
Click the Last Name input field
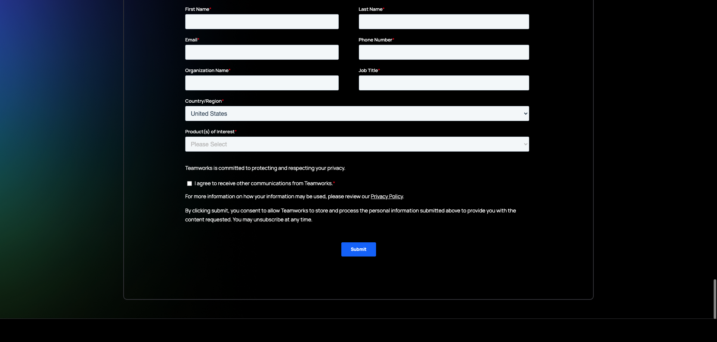point(443,21)
